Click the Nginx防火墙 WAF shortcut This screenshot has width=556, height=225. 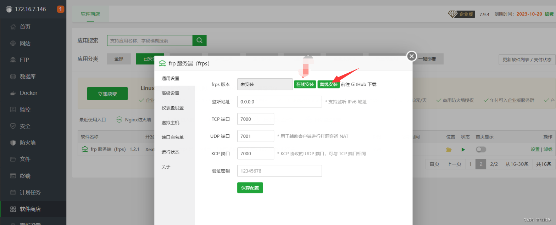tap(134, 119)
